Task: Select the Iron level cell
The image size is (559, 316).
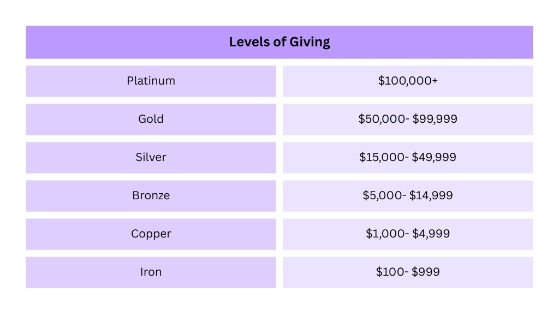Action: (151, 272)
